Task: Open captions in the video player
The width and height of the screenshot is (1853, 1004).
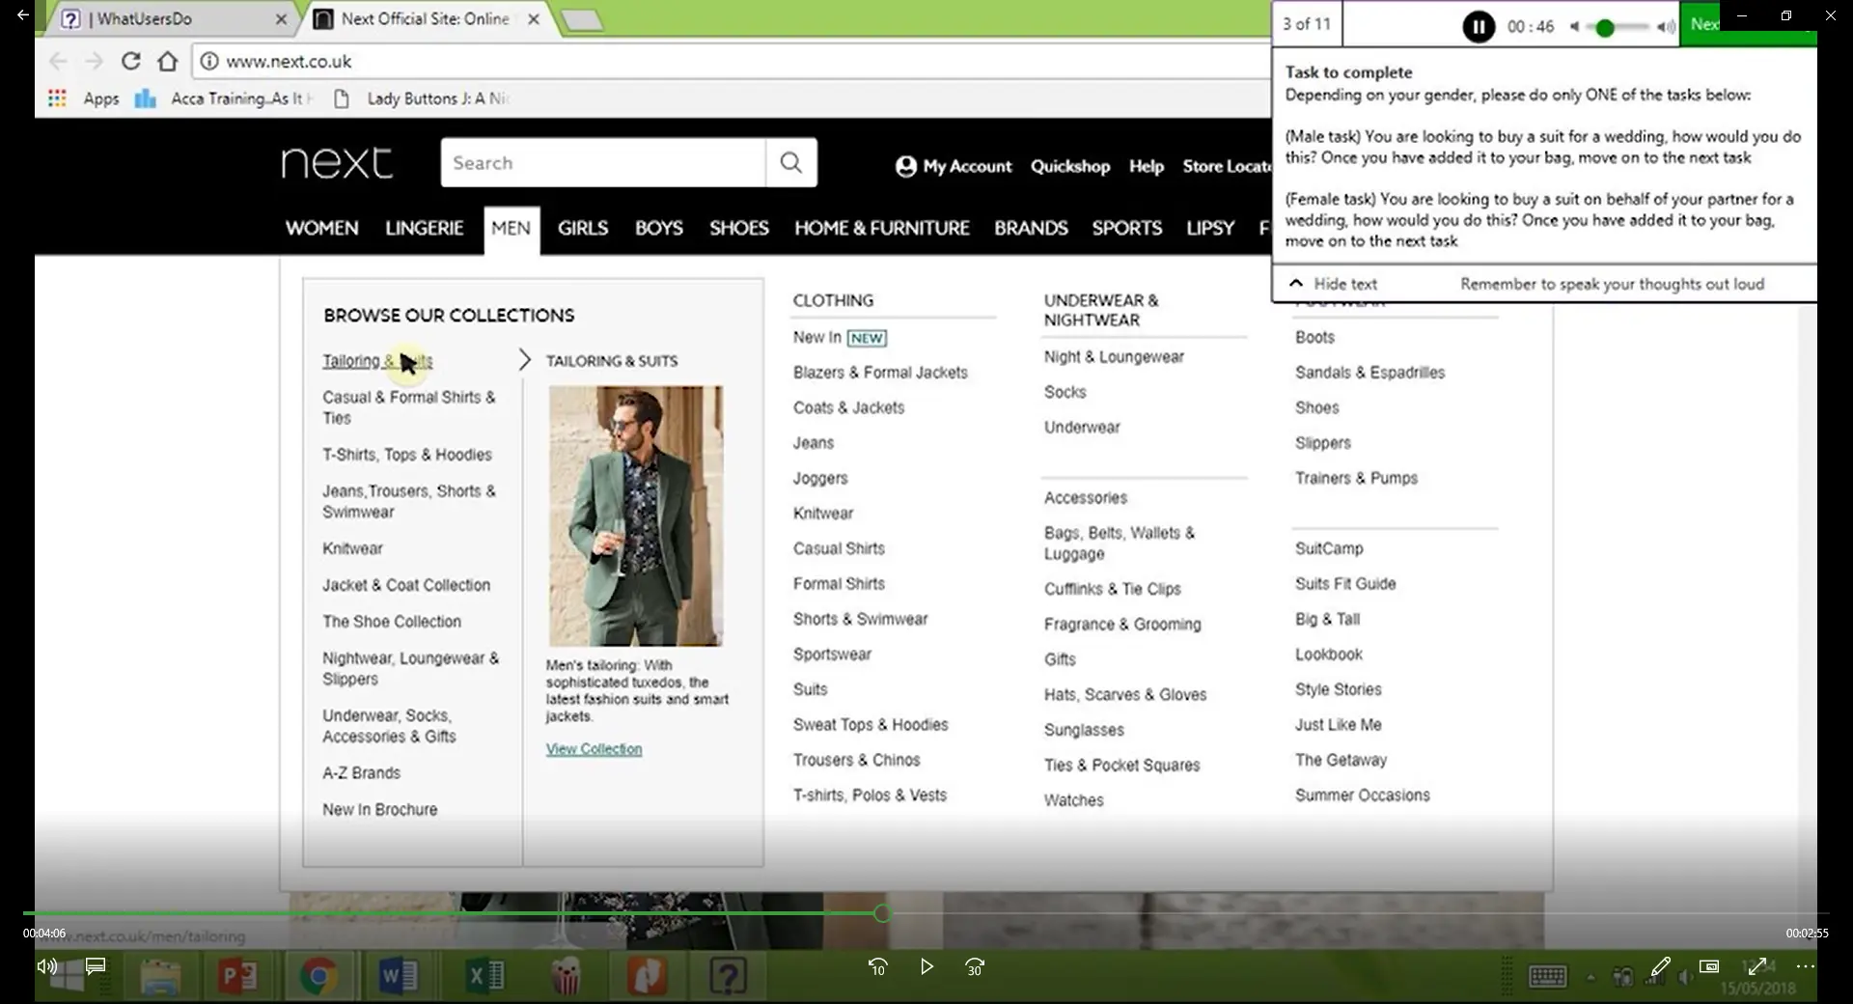Action: (96, 966)
